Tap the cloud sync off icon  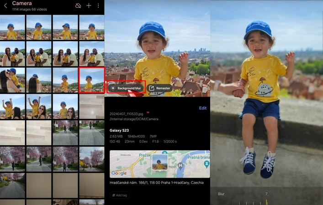point(78,5)
